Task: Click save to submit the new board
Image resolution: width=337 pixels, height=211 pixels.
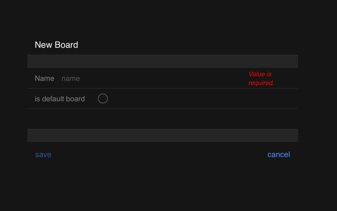Action: [x=43, y=155]
